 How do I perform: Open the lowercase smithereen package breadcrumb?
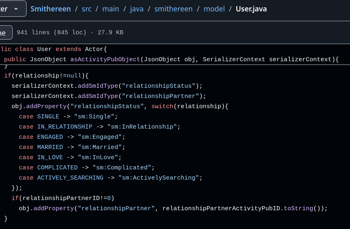point(173,9)
